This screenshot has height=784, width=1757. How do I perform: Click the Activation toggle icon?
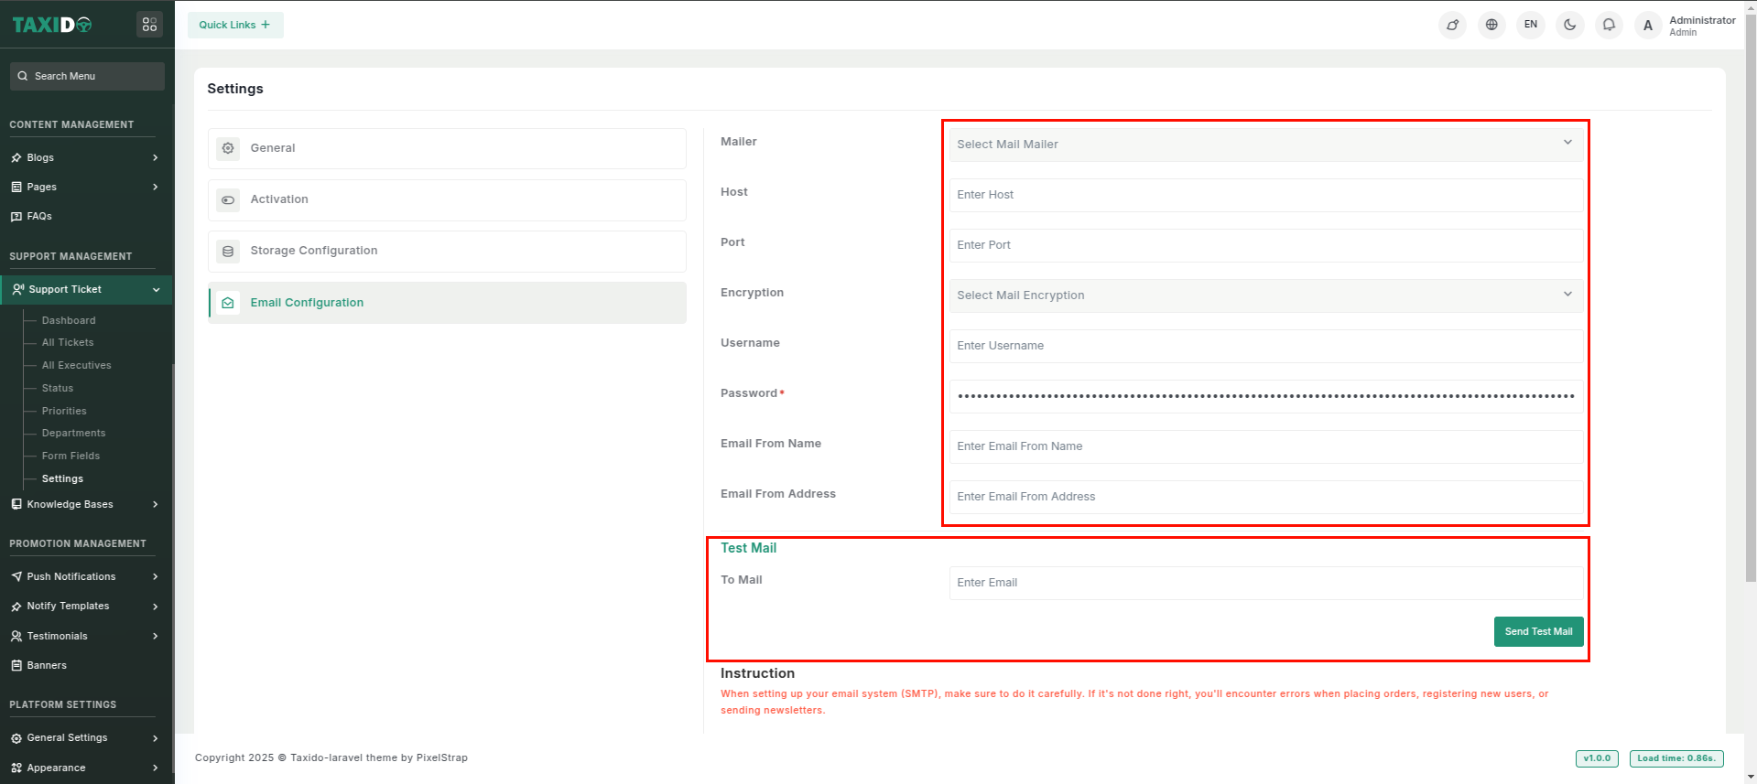coord(228,200)
